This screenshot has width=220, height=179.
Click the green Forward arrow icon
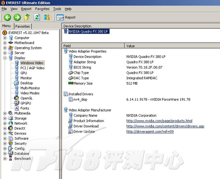pyautogui.click(x=17, y=17)
